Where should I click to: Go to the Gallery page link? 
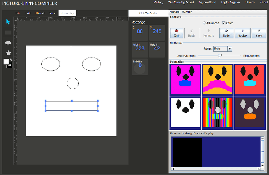point(158,3)
